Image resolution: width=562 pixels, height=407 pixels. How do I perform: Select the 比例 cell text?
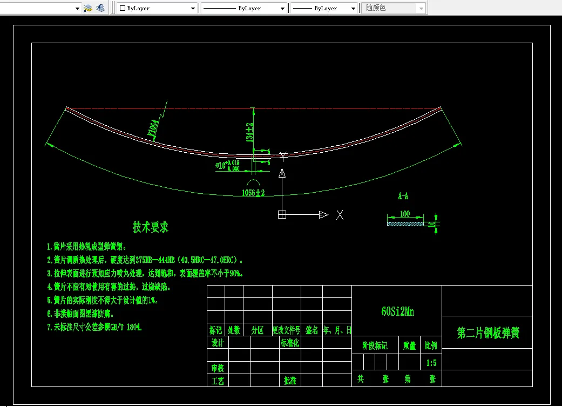point(431,346)
